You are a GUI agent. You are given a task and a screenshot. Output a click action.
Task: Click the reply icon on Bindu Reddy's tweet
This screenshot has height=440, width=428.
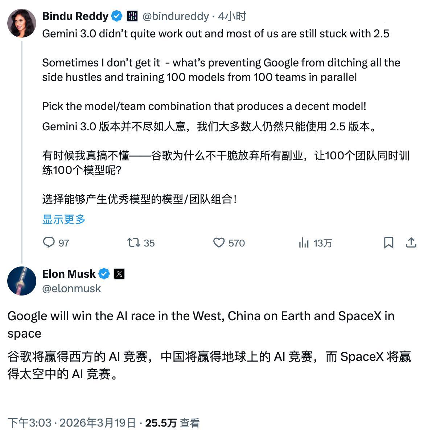click(x=49, y=243)
